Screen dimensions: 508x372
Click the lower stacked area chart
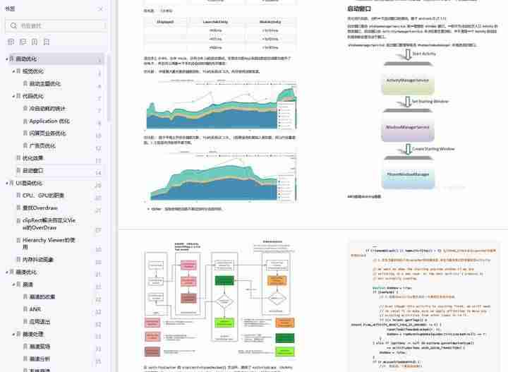click(x=221, y=176)
